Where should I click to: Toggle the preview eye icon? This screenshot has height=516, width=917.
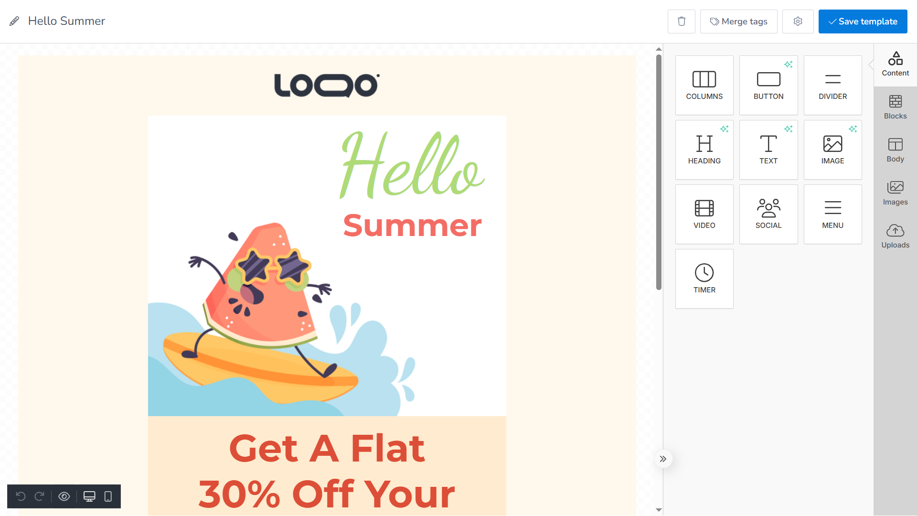pos(64,496)
